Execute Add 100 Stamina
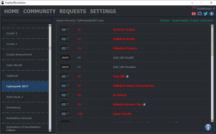Image resolution: width=216 pixels, height=134 pixels. click(65, 67)
